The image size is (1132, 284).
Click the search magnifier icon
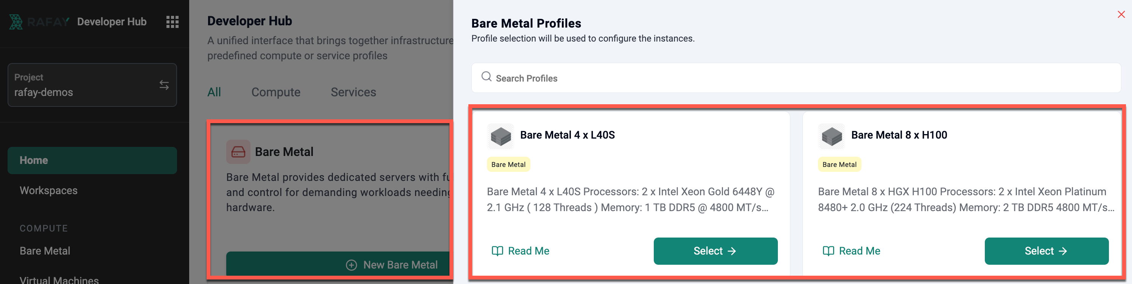point(486,77)
